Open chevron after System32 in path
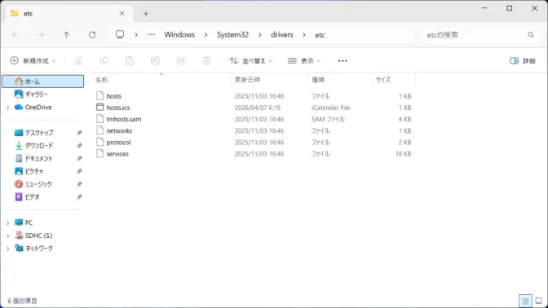 [x=259, y=34]
